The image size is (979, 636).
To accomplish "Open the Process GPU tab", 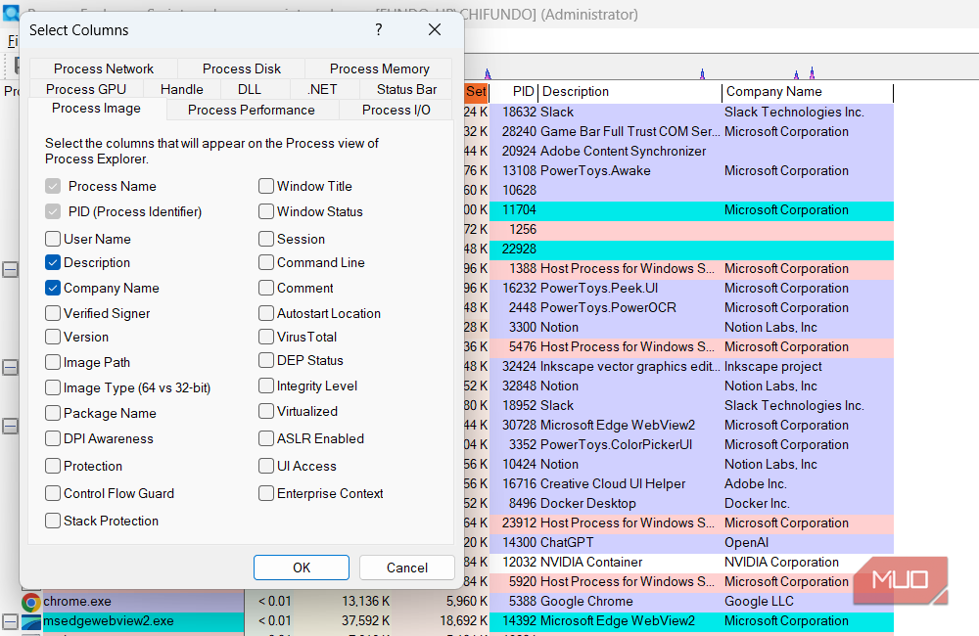I will pos(86,89).
